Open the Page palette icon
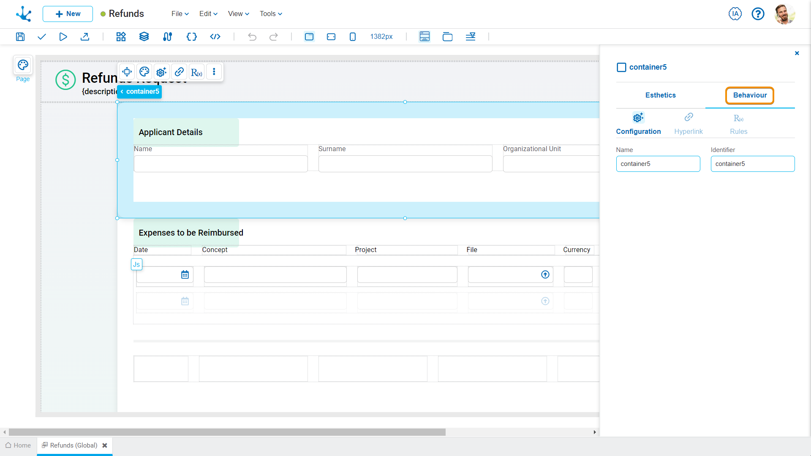The width and height of the screenshot is (811, 456). (x=23, y=65)
